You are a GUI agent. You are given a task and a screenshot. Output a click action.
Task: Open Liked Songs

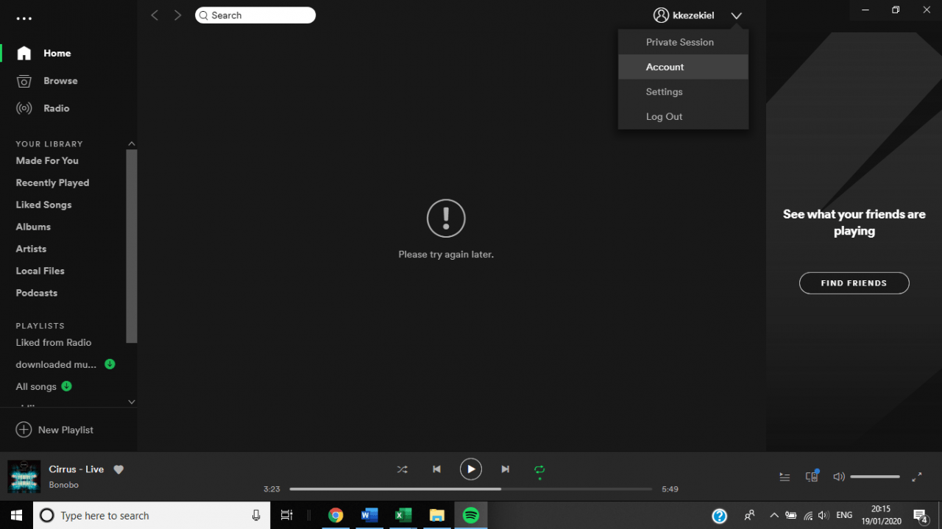43,205
